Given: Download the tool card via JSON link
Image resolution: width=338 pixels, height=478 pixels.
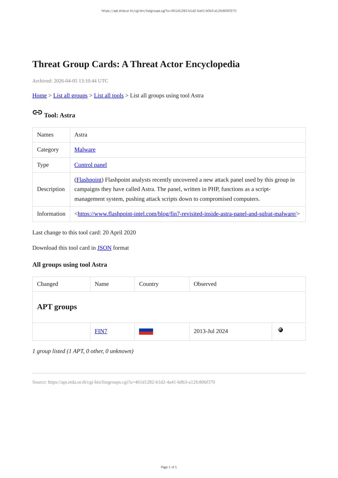Looking at the screenshot, I should click(x=104, y=248).
